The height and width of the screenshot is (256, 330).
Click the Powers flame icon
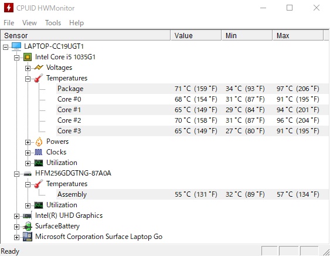coord(39,142)
